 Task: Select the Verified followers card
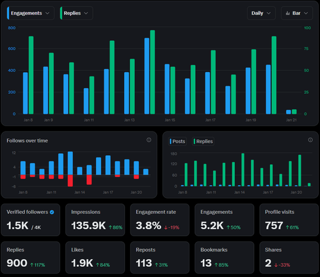pos(31,220)
